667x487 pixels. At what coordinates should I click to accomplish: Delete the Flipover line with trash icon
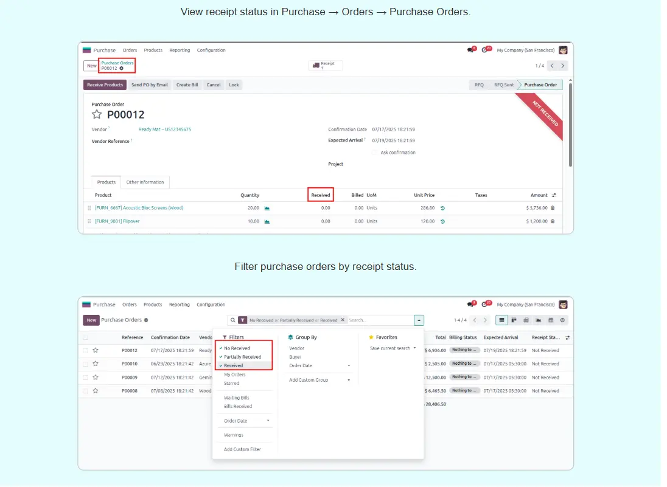pos(553,221)
